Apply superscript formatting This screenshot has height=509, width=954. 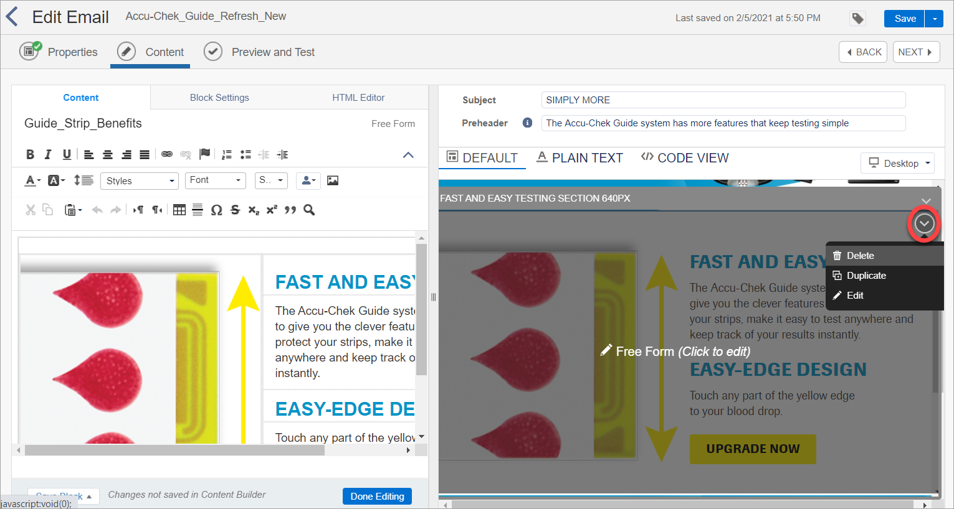click(x=272, y=210)
